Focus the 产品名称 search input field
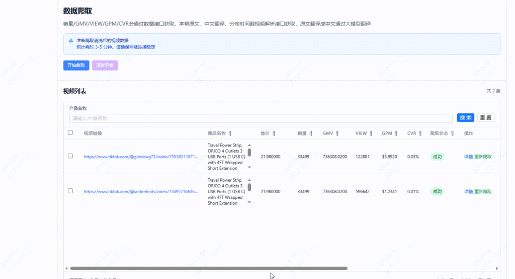Viewport: 515px width, 279px height. point(262,118)
